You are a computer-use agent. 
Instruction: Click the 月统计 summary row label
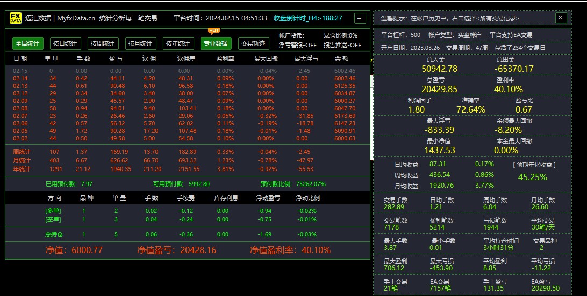tap(22, 160)
